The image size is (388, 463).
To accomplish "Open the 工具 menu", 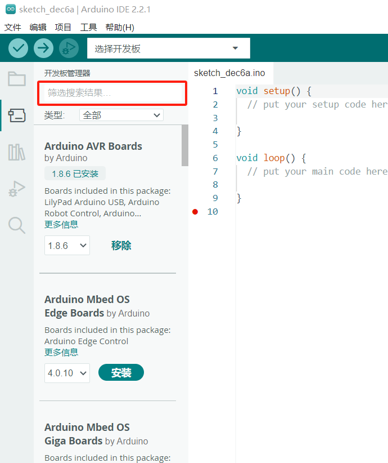I will tap(88, 28).
